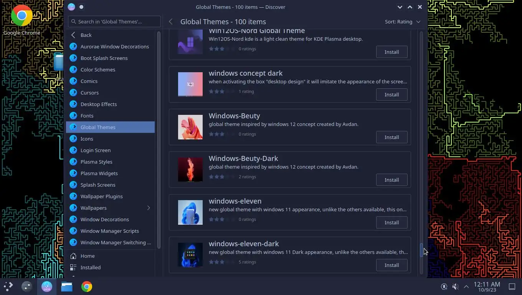The image size is (522, 295).
Task: Open Windows-Beuty theme thumbnail
Action: click(190, 127)
